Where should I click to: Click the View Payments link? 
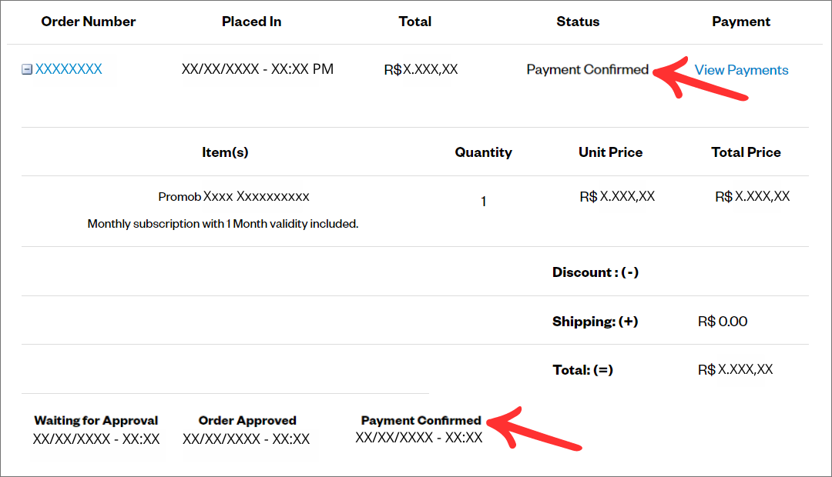pos(741,70)
